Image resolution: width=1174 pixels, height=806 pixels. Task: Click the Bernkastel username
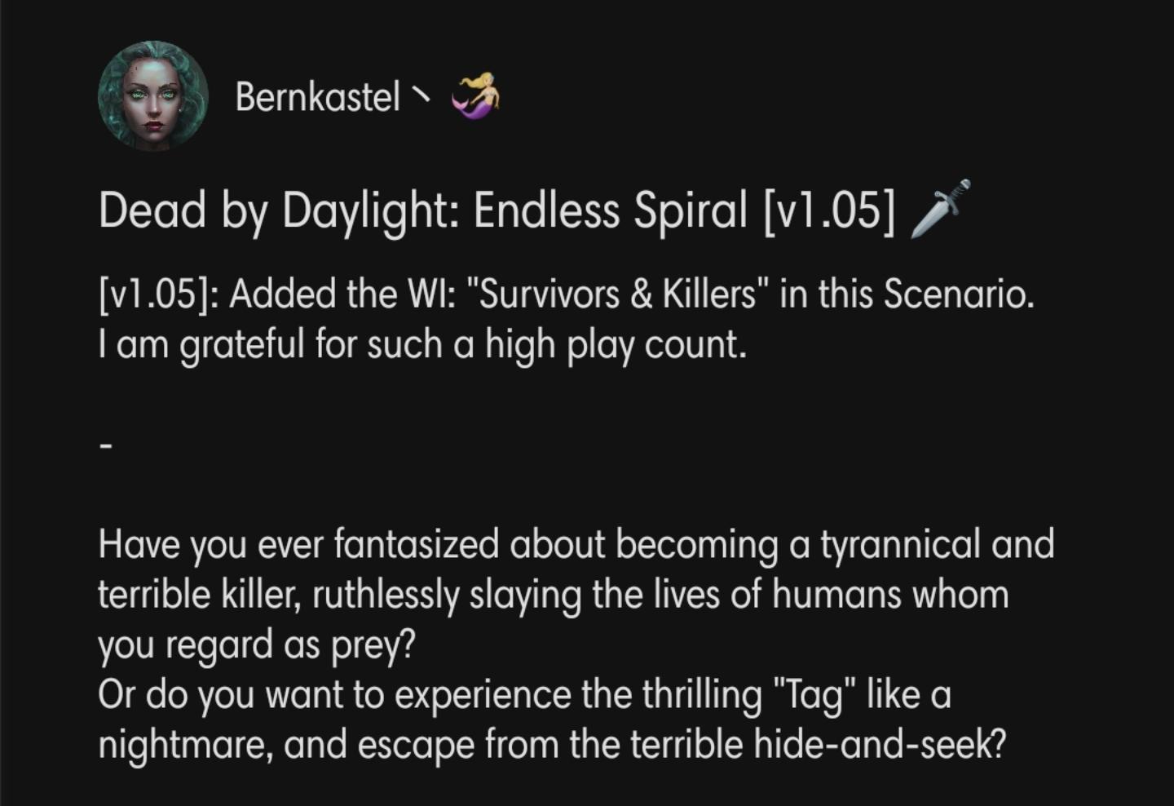[317, 97]
